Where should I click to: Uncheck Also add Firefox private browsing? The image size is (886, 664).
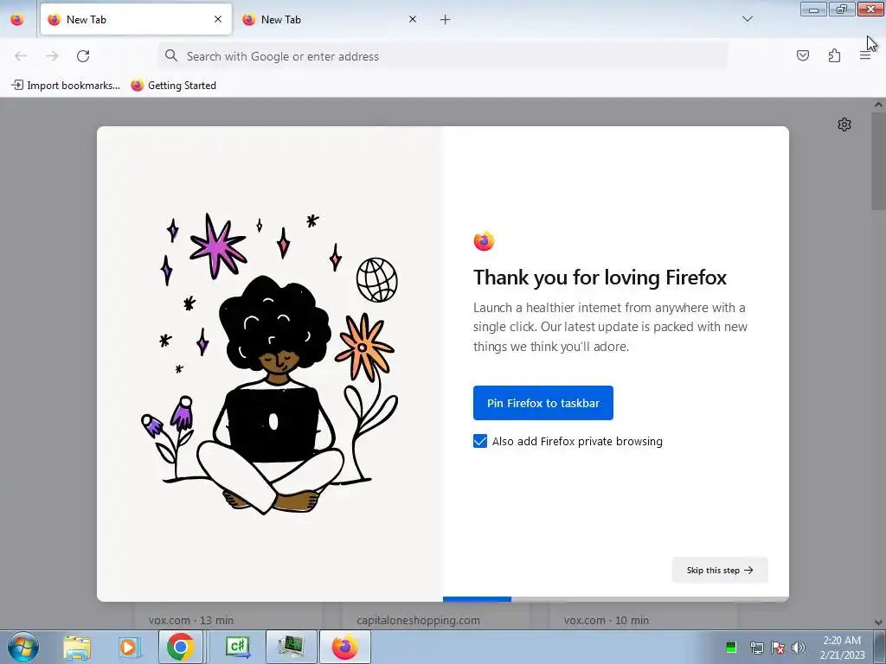click(479, 441)
